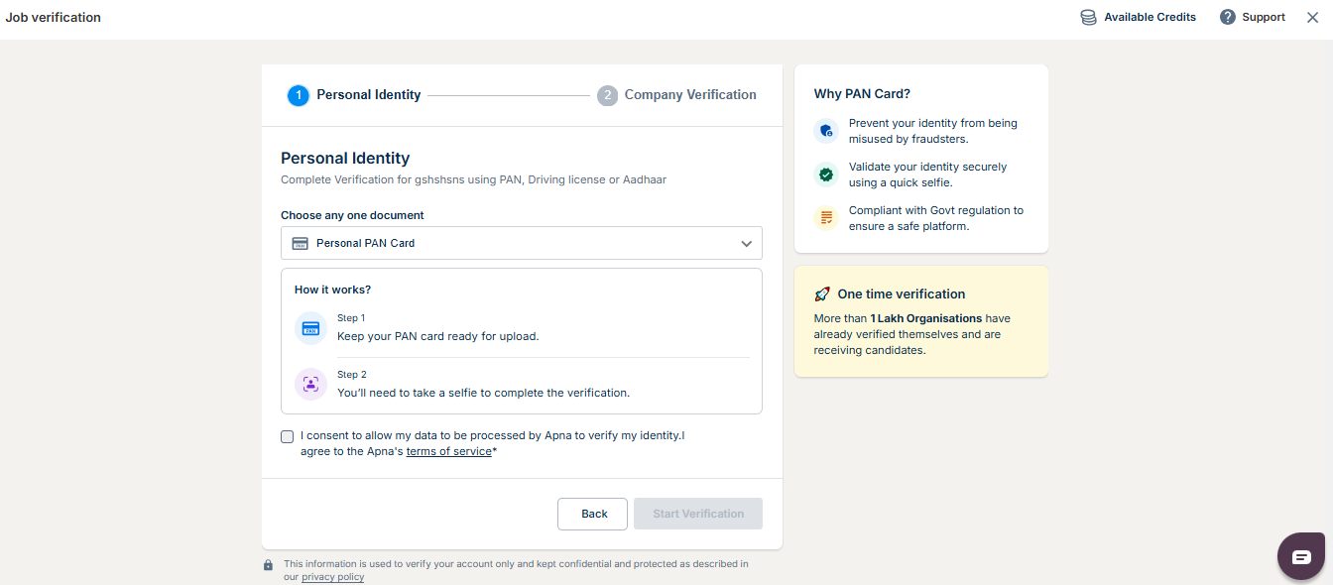Click the blue fraud prevention icon
This screenshot has width=1333, height=585.
[x=825, y=131]
